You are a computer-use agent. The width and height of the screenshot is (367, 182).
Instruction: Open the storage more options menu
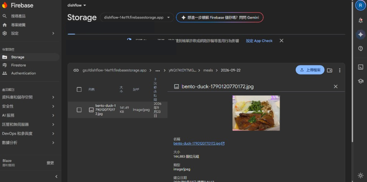tap(340, 70)
